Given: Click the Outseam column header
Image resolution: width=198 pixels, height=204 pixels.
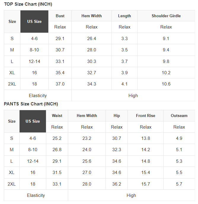Looking at the screenshot, I should pyautogui.click(x=179, y=116).
